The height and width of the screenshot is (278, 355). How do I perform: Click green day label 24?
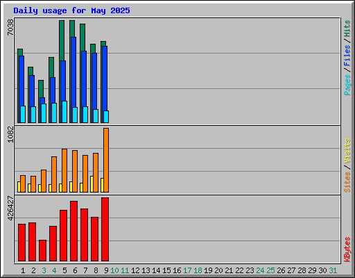260,270
